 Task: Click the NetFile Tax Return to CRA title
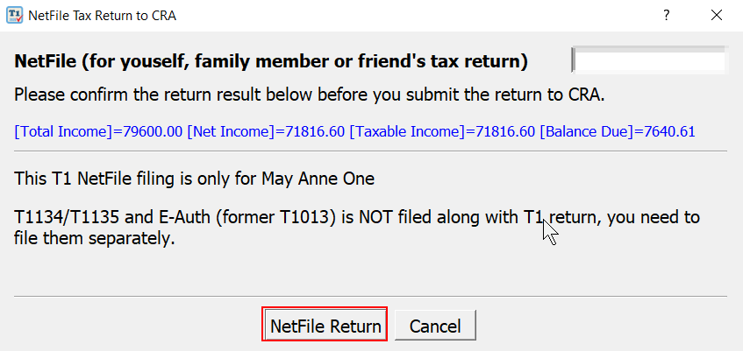point(103,16)
